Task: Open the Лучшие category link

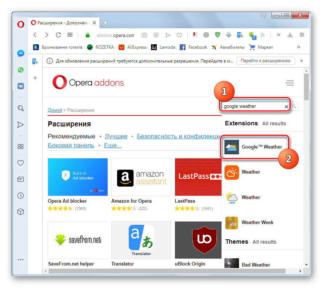Action: (x=116, y=137)
